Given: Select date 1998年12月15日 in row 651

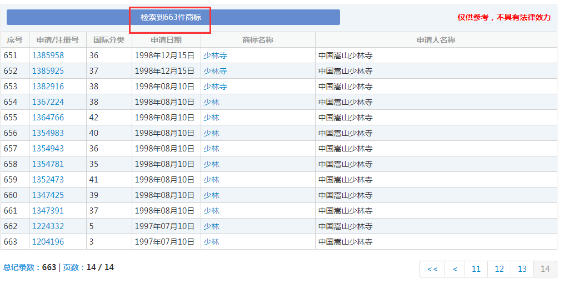Looking at the screenshot, I should pyautogui.click(x=164, y=55).
